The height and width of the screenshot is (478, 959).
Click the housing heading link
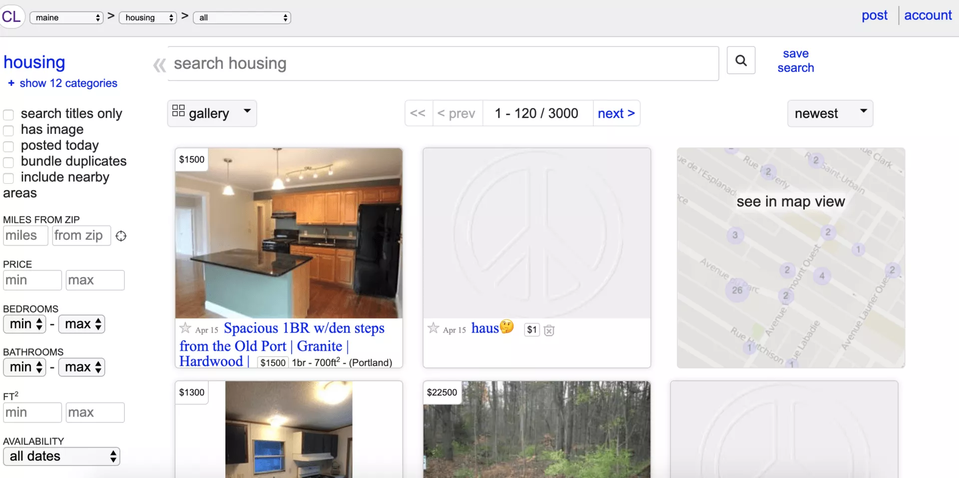pyautogui.click(x=34, y=62)
